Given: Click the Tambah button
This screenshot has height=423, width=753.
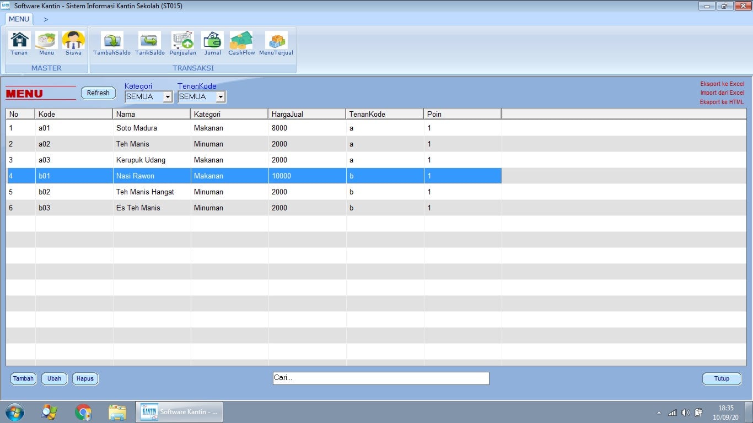Looking at the screenshot, I should pos(24,379).
